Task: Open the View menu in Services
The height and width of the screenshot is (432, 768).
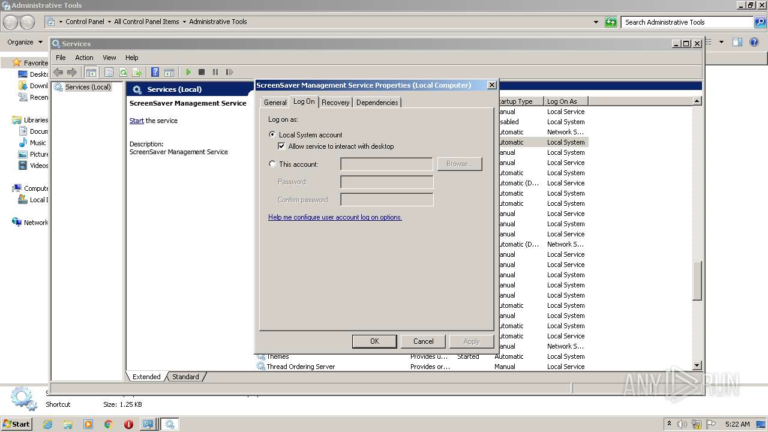Action: [x=109, y=58]
